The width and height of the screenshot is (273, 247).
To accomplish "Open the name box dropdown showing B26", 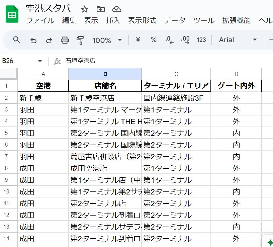I will [x=40, y=61].
